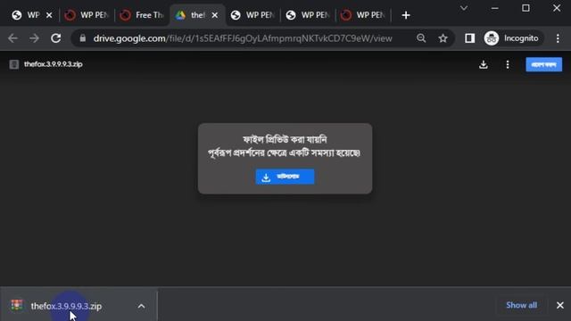Close the downloads shelf bar
The height and width of the screenshot is (321, 571).
pos(560,305)
